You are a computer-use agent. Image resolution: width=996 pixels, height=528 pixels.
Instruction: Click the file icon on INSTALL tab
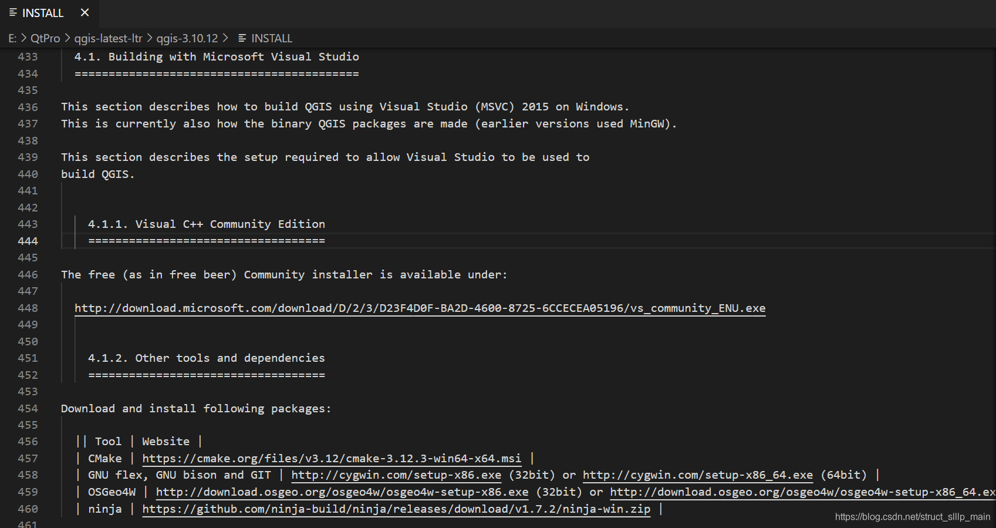13,12
